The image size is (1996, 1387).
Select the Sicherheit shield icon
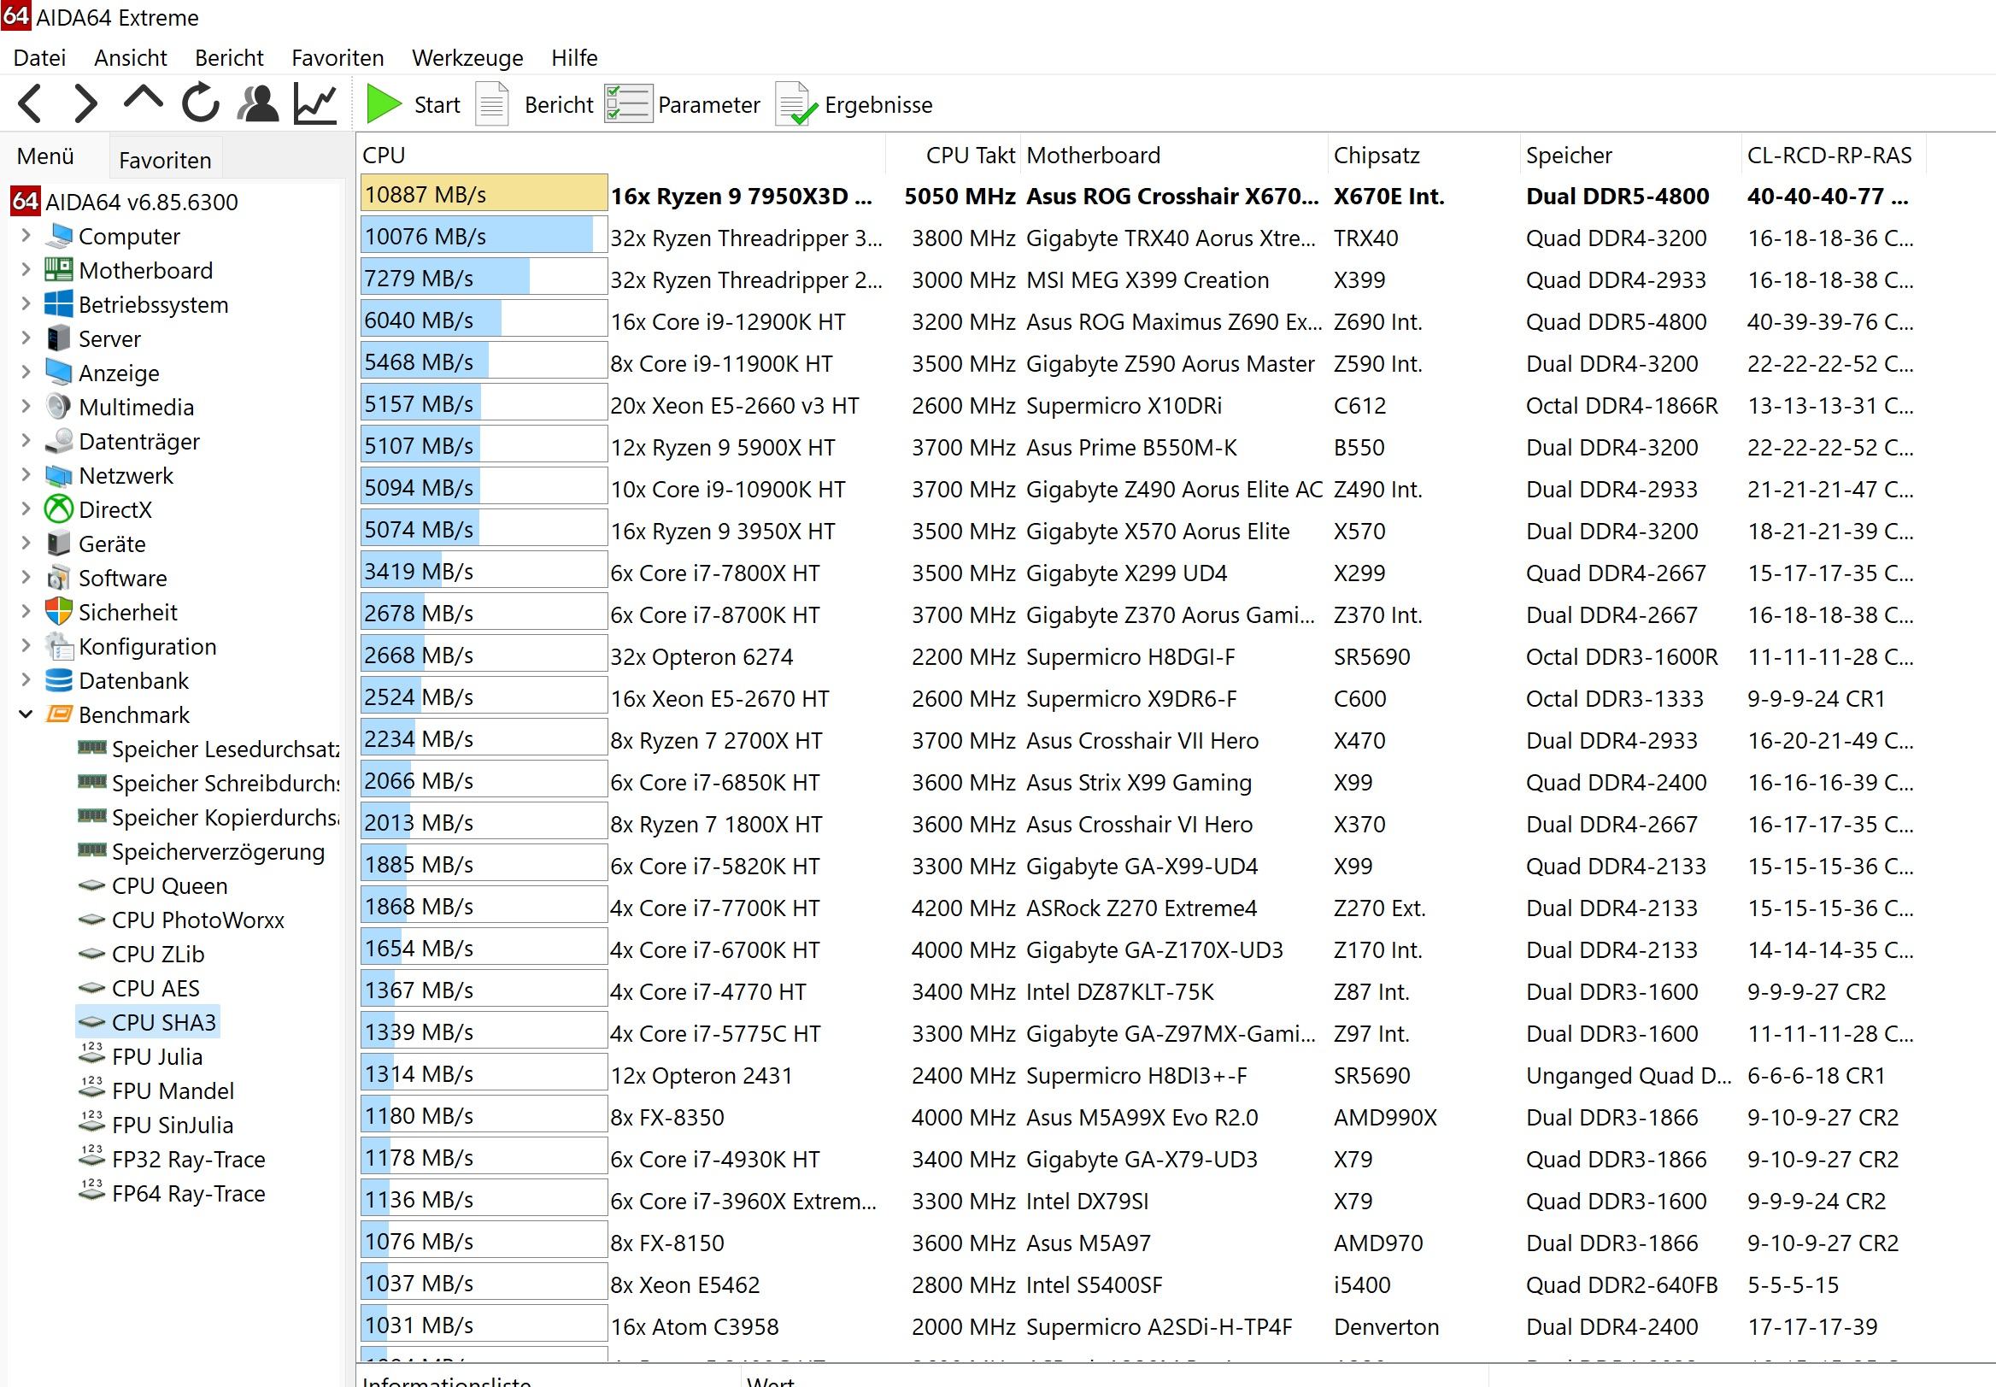pyautogui.click(x=59, y=612)
